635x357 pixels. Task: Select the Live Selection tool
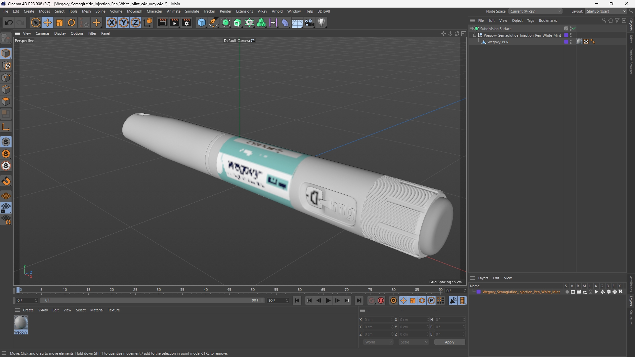35,22
